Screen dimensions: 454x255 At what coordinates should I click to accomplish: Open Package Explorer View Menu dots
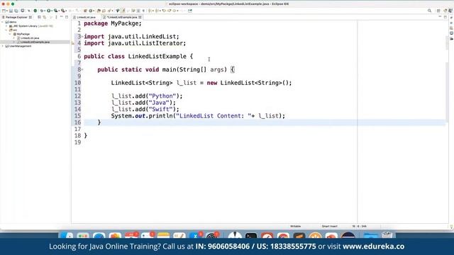pyautogui.click(x=56, y=17)
